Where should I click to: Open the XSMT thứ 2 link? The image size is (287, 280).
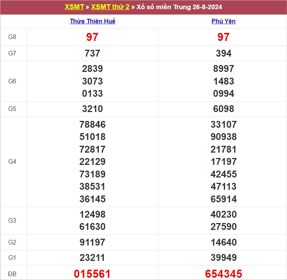coord(110,7)
